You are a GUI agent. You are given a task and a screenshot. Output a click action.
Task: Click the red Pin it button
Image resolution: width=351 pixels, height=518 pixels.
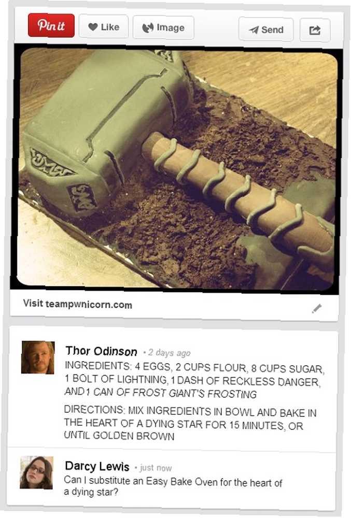(51, 25)
